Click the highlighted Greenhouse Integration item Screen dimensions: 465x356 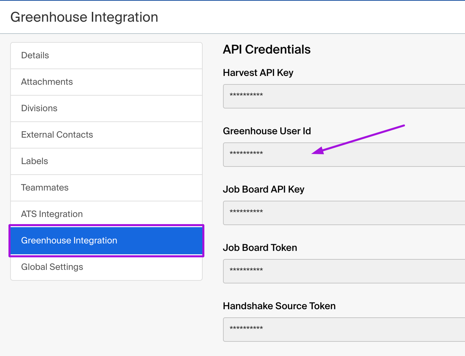[x=106, y=241]
